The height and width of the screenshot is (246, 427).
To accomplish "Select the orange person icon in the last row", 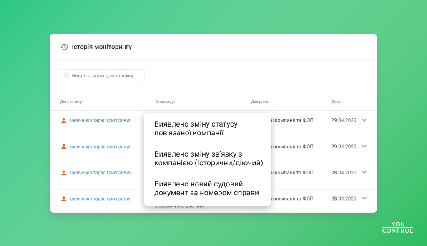I will pyautogui.click(x=64, y=199).
